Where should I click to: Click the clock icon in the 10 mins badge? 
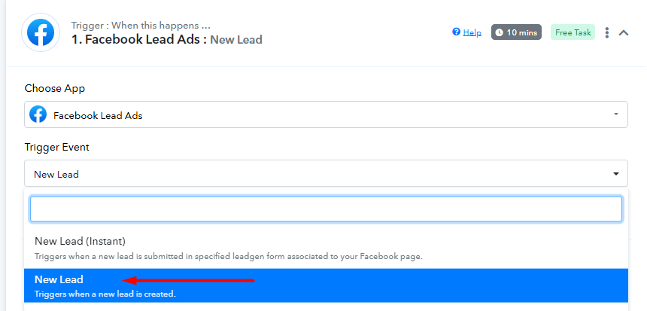(x=500, y=32)
